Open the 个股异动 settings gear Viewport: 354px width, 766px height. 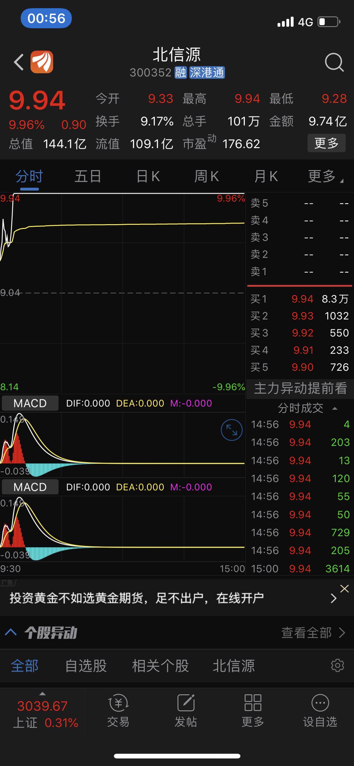point(337,665)
